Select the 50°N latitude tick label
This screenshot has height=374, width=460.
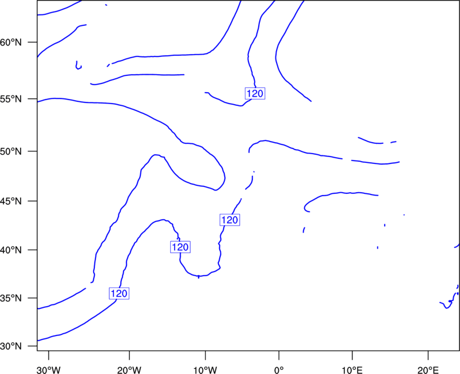click(11, 151)
